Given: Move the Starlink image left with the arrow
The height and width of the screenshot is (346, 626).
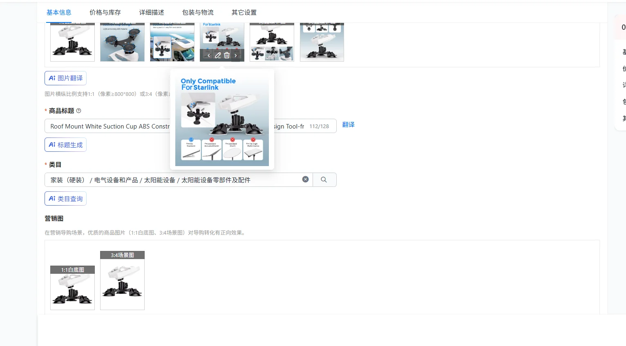Looking at the screenshot, I should coord(209,55).
